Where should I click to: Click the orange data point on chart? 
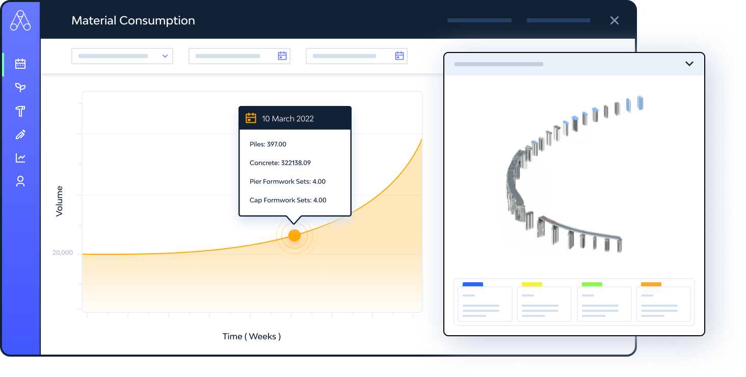pos(295,235)
